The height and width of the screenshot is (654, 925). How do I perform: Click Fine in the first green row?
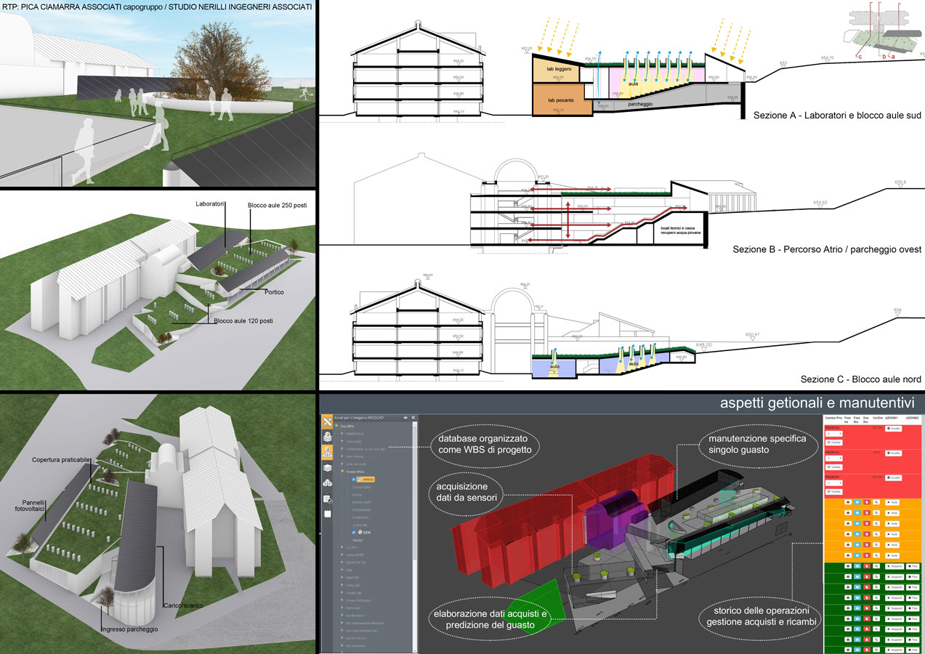coord(913,566)
